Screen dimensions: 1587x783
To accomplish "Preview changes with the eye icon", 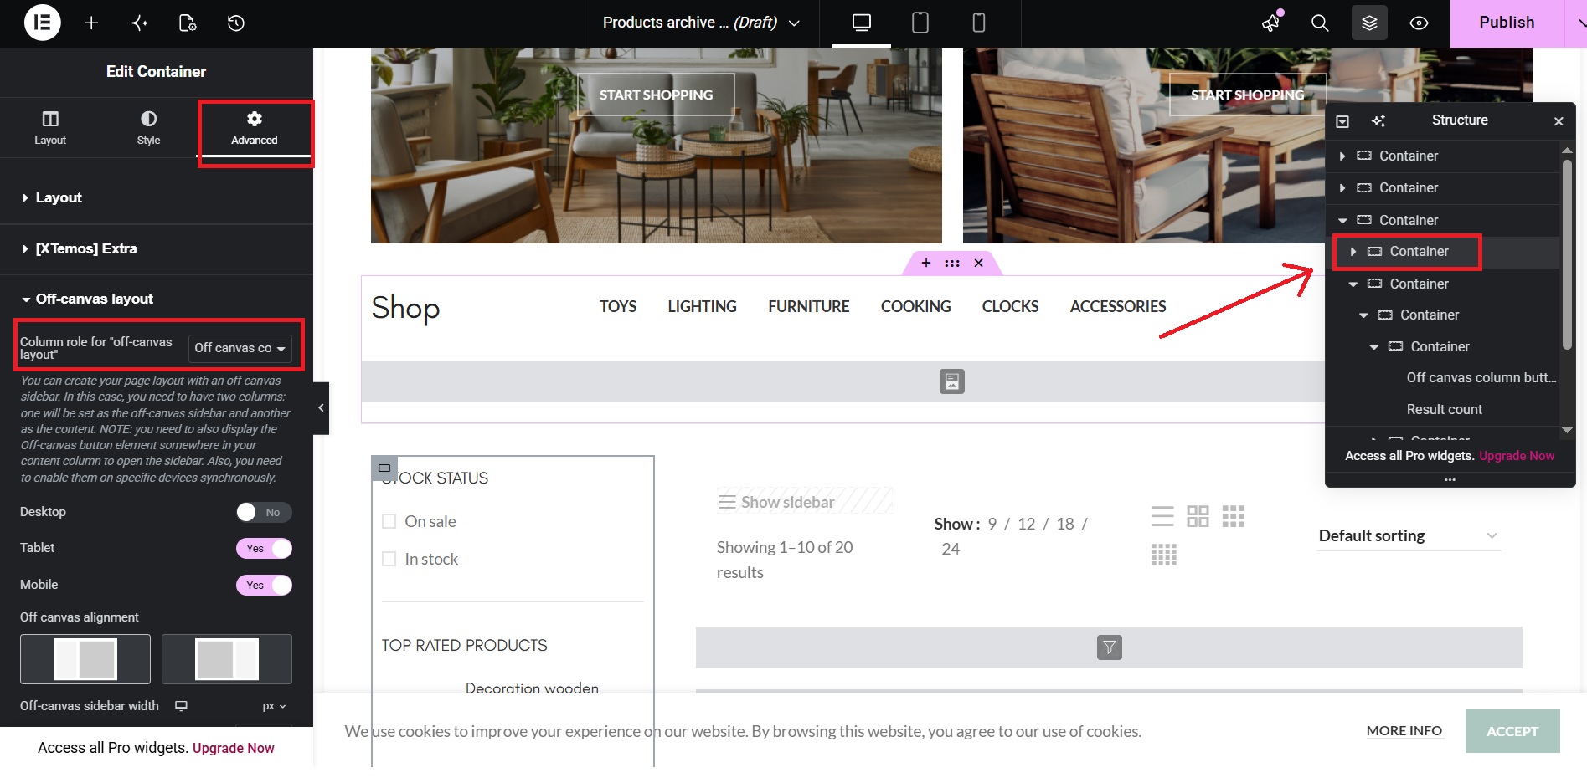I will tap(1419, 23).
